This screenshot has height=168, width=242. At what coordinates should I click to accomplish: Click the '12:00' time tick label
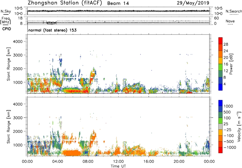[x=118, y=162]
